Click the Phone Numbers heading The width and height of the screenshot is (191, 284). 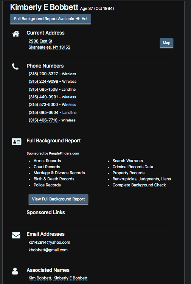tap(45, 66)
